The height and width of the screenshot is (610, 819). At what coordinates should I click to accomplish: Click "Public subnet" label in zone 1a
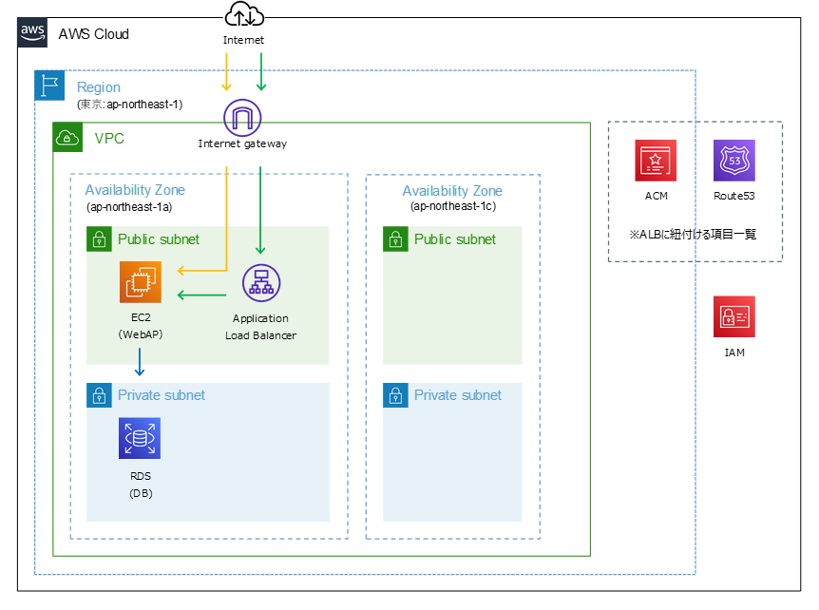[x=159, y=239]
